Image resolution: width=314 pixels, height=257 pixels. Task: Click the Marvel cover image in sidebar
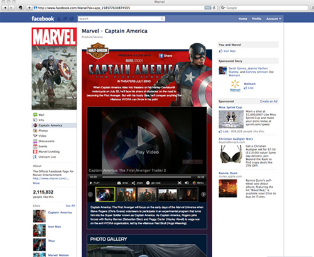54,68
